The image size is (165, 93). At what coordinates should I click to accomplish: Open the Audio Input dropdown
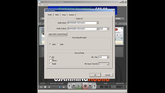(x=97, y=23)
